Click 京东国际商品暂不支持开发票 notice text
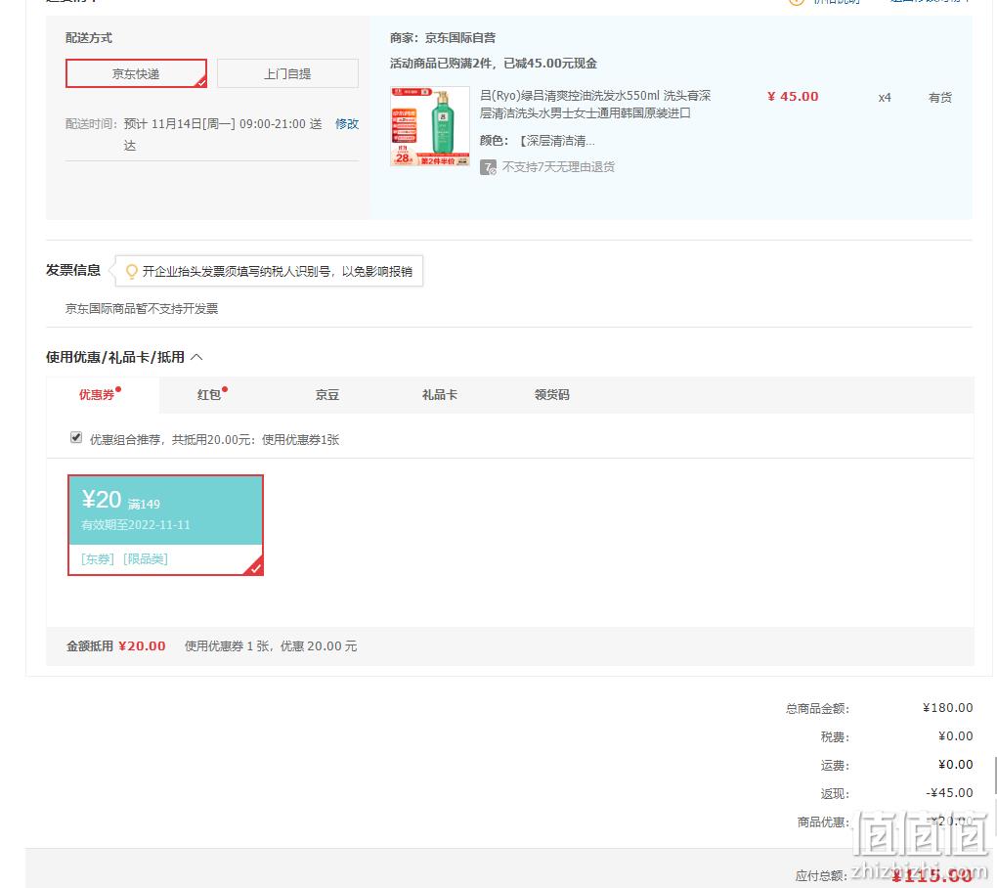Viewport: 997px width, 888px height. tap(142, 308)
